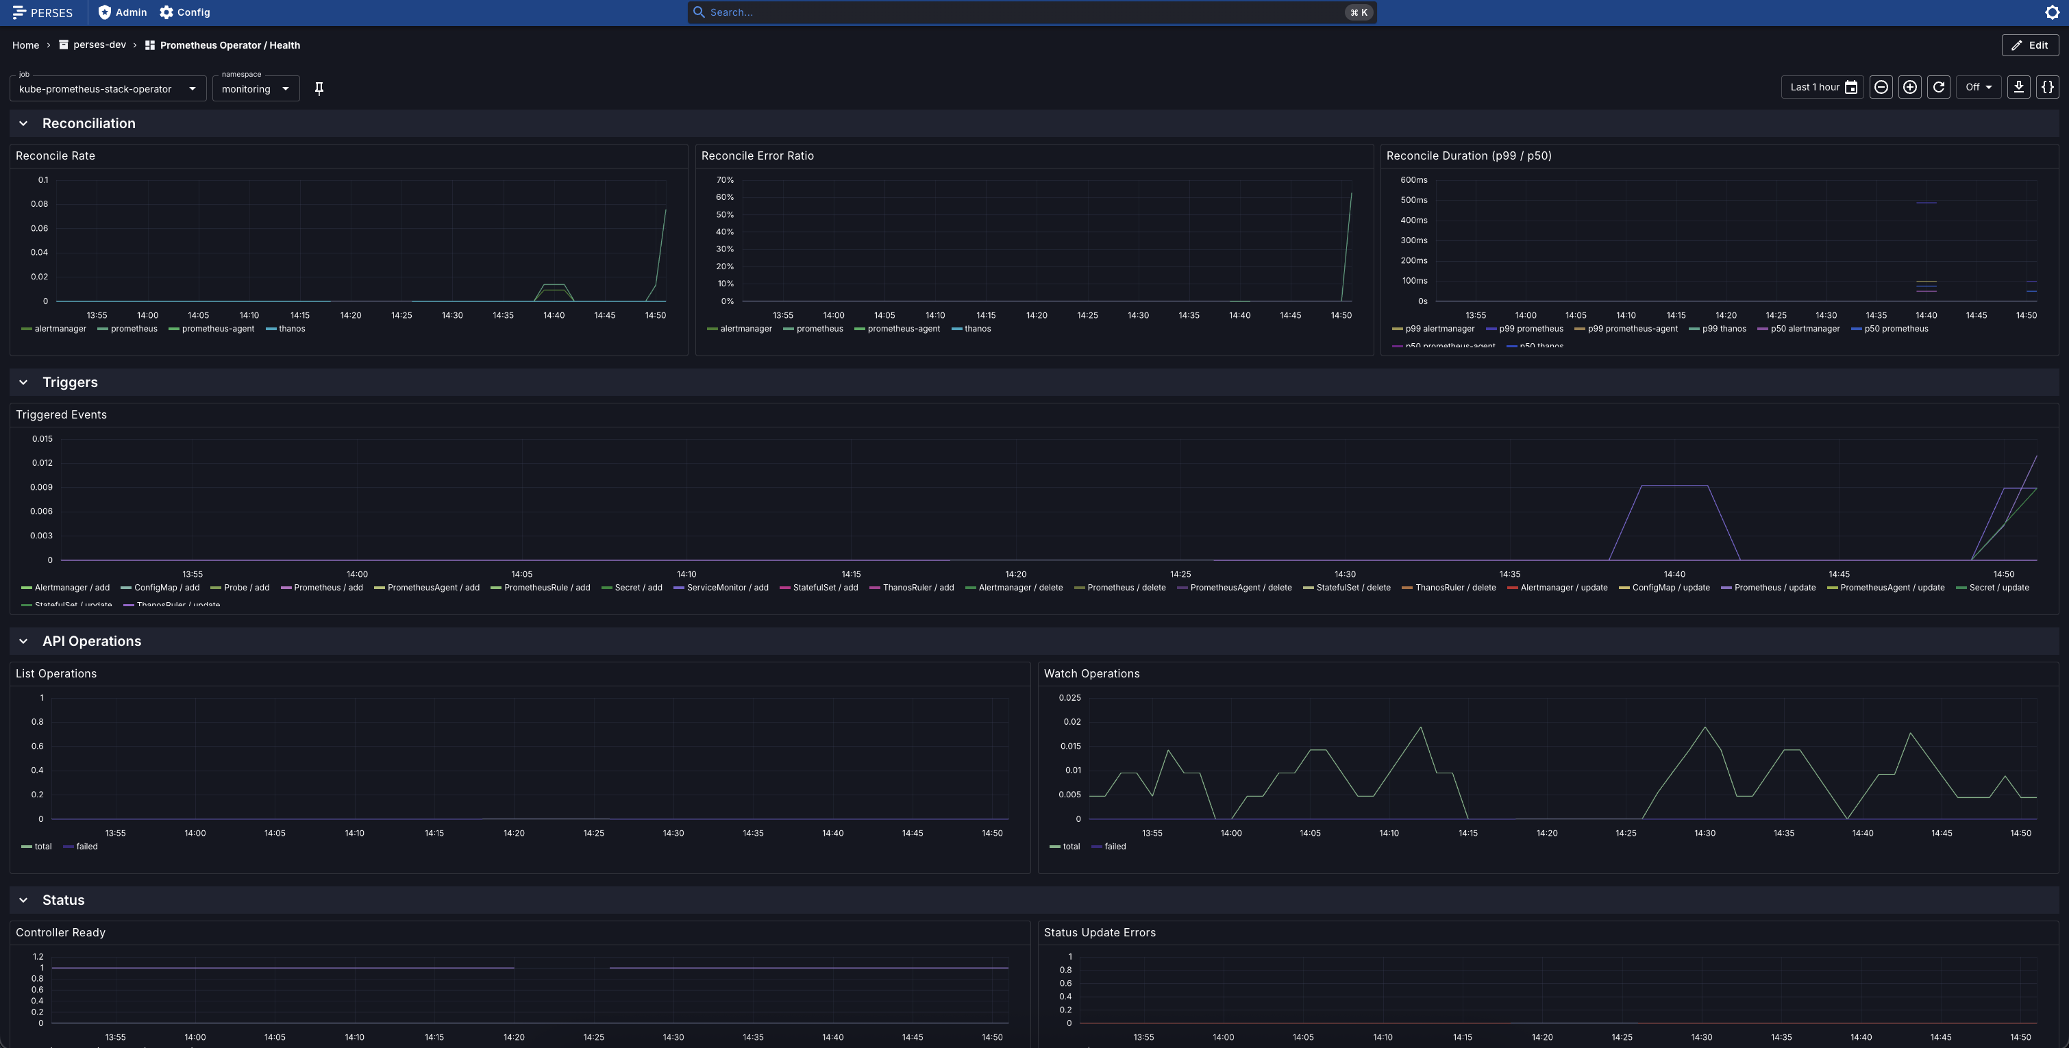Click the pin variables icon
Screen dimensions: 2069x1048
click(x=319, y=88)
